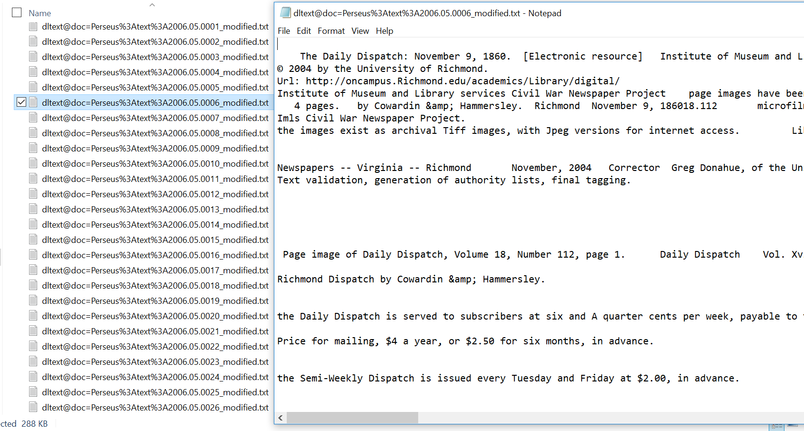Click 'the Daily Dispatch is served to subscribers' line
The height and width of the screenshot is (431, 804).
tap(541, 316)
